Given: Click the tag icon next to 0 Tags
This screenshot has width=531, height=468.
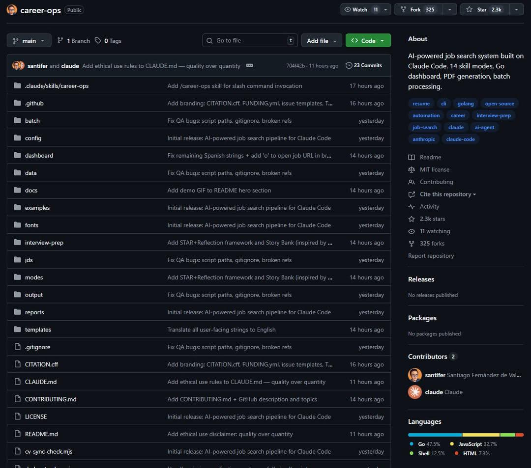Looking at the screenshot, I should 98,41.
